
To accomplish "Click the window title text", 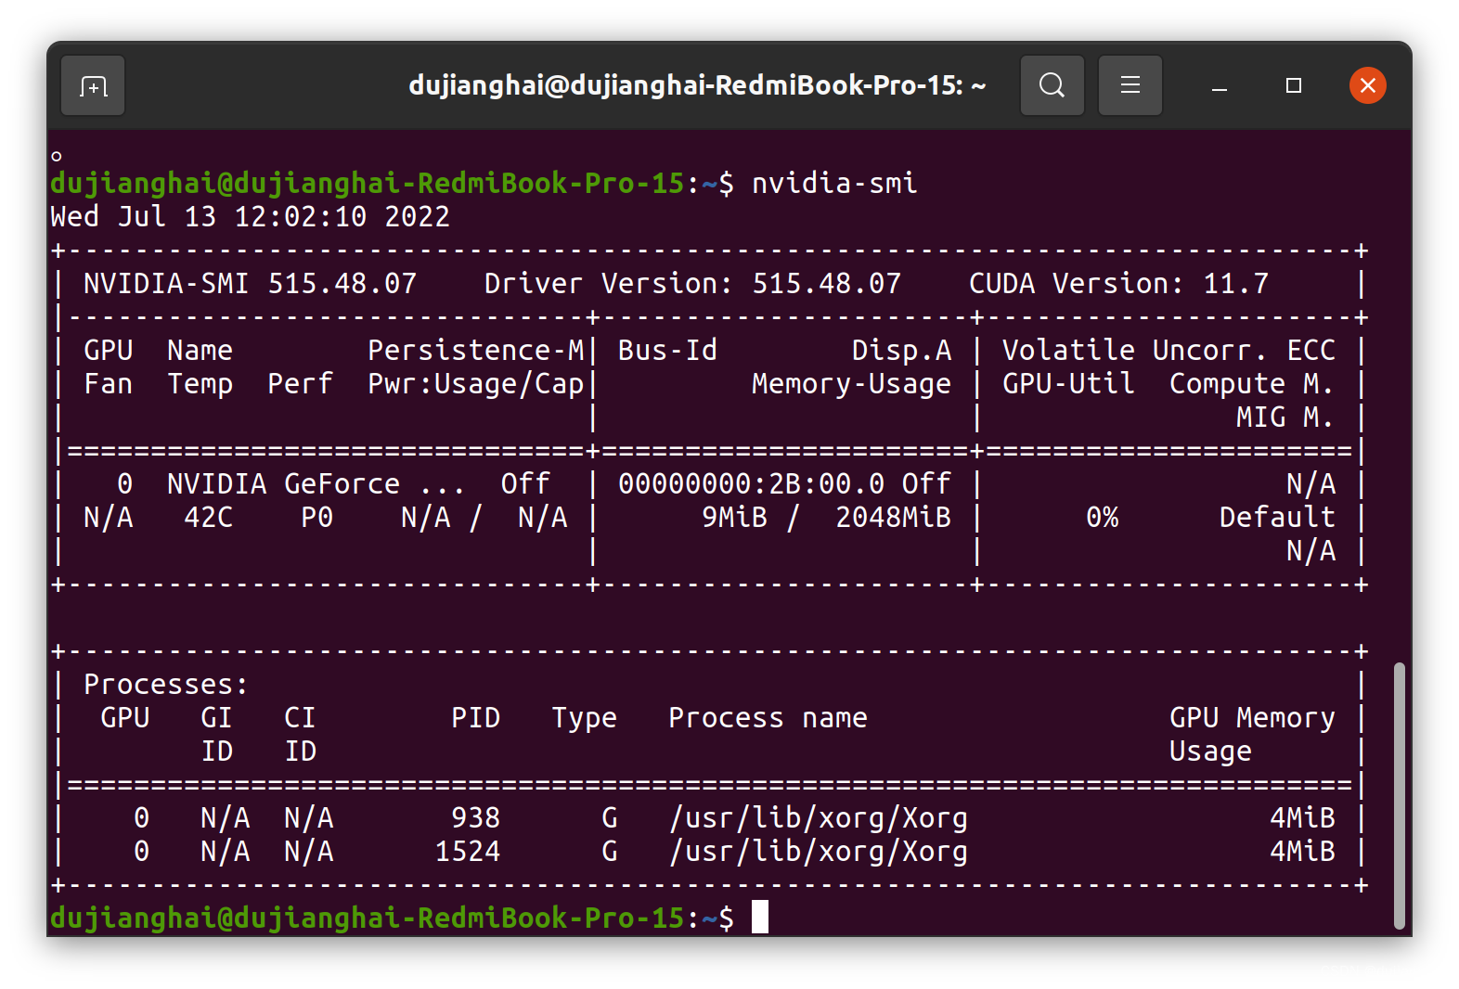I will [697, 85].
